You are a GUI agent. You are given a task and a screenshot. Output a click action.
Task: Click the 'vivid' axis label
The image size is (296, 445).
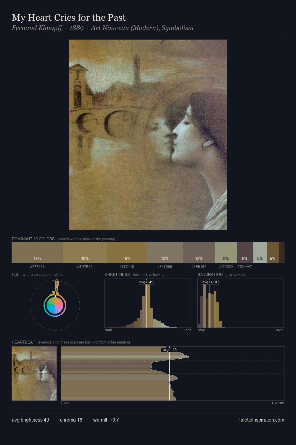tap(280, 330)
